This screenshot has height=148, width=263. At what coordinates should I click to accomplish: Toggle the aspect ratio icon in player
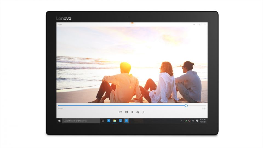point(127,112)
